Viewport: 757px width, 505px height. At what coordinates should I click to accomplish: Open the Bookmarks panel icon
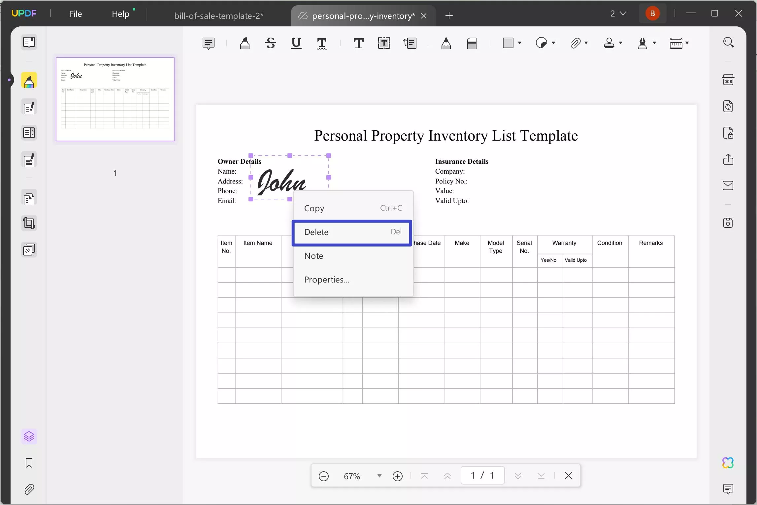pos(29,463)
